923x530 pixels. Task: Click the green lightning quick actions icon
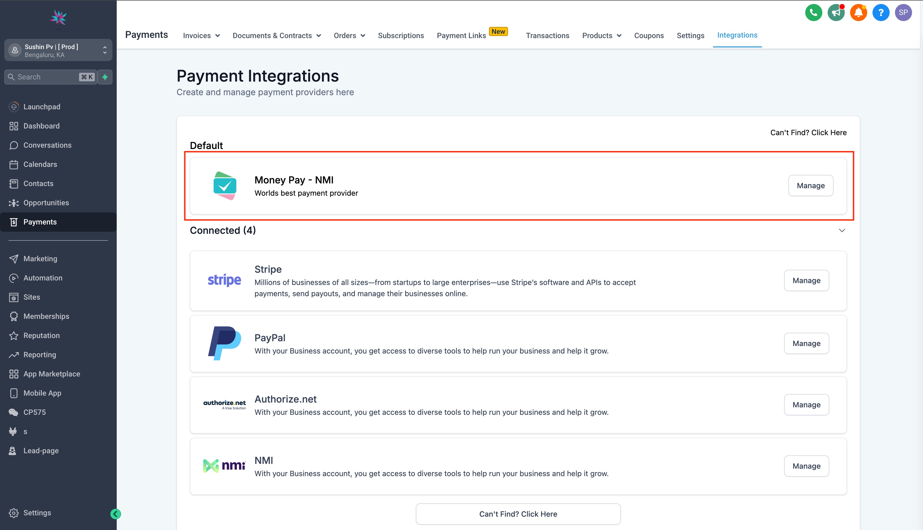pos(105,77)
